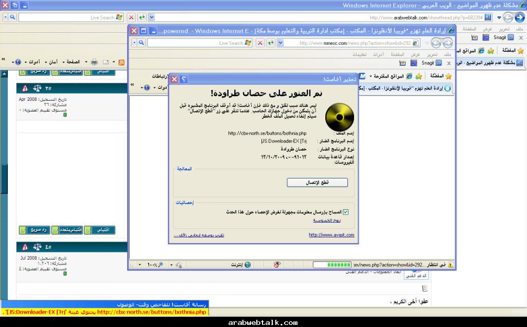Open ملف menu in the mmesc window

pyautogui.click(x=447, y=55)
